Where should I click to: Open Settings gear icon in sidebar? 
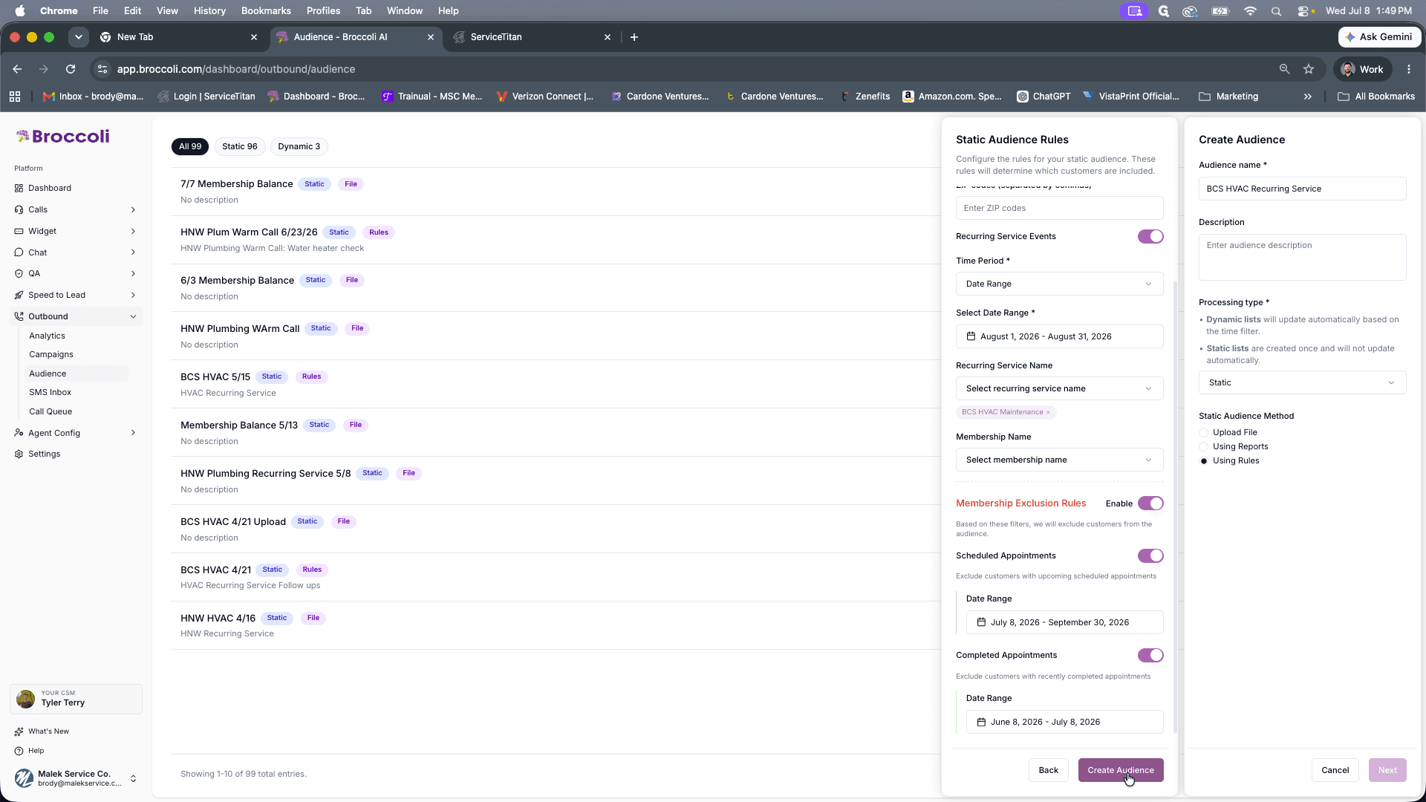coord(19,454)
